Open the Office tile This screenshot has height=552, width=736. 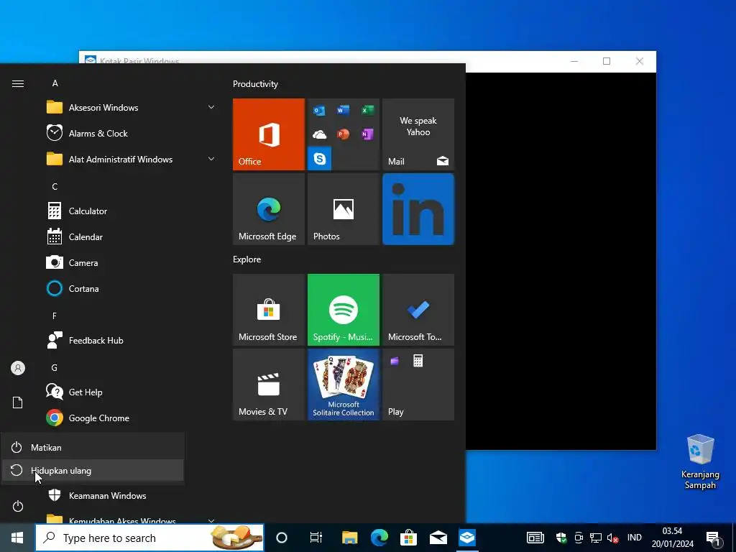pos(269,134)
